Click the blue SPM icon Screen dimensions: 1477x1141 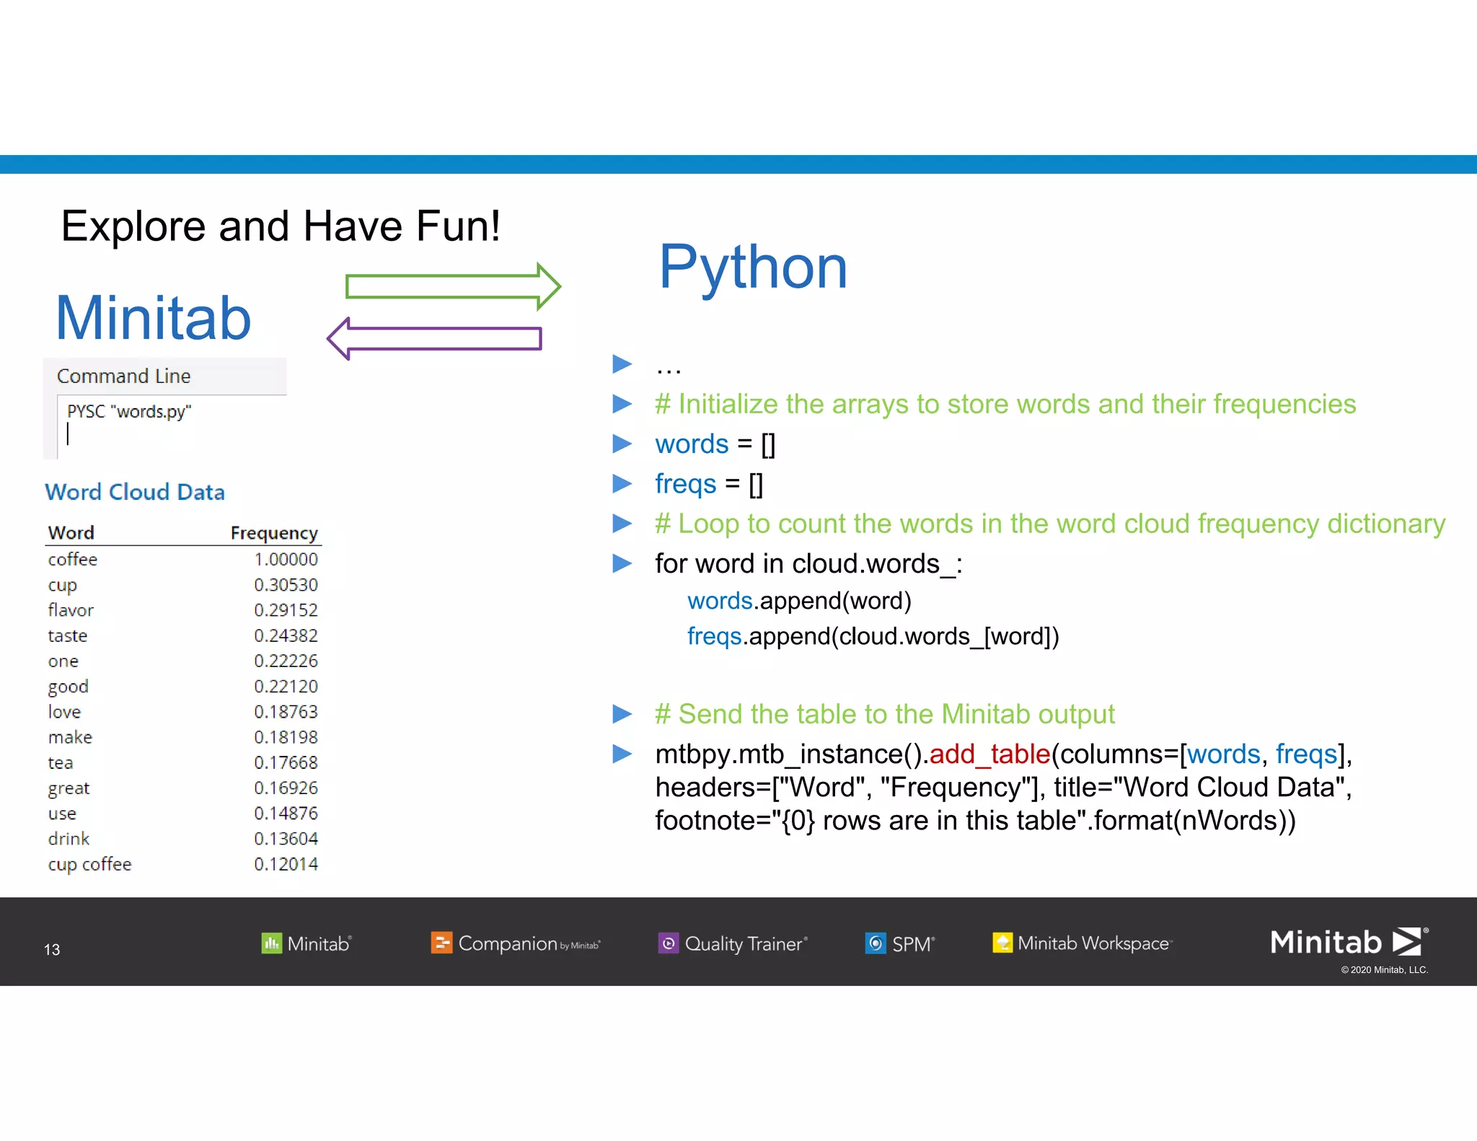[x=876, y=943]
